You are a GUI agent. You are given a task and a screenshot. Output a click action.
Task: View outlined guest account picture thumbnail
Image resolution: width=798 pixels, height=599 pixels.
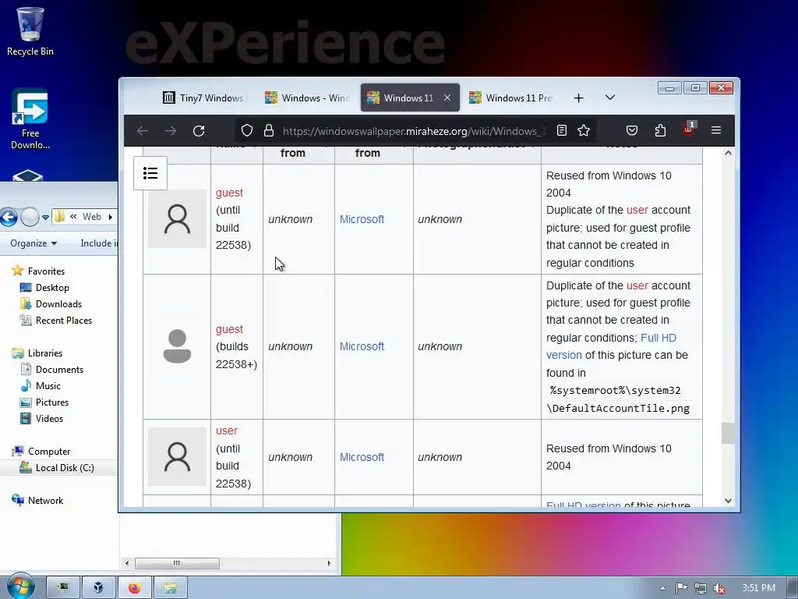click(x=177, y=219)
